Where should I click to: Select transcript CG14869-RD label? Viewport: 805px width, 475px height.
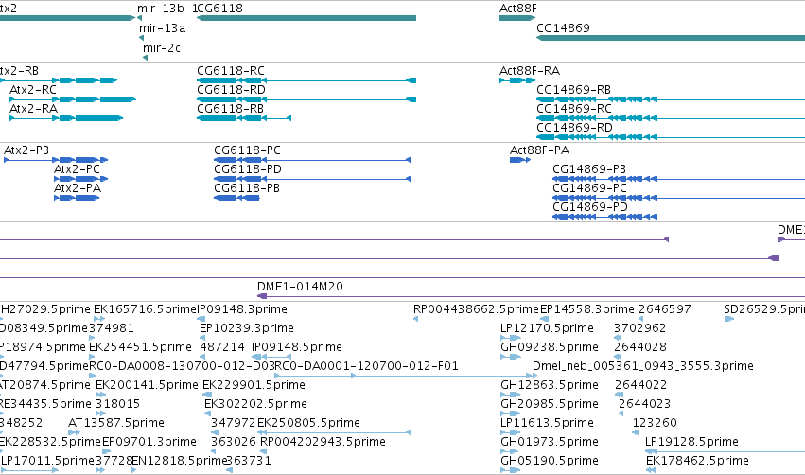tap(574, 128)
